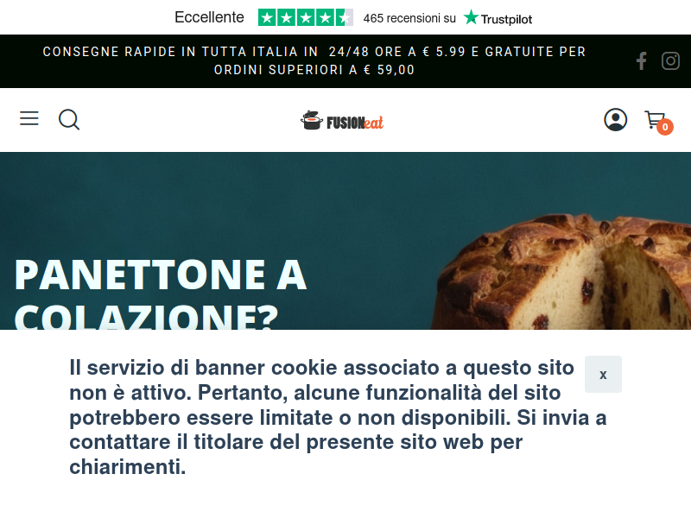Close the cookie banner notice with x

point(603,374)
